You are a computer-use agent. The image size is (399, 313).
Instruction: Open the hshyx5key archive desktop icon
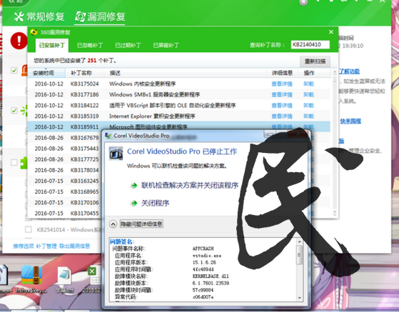(31, 279)
